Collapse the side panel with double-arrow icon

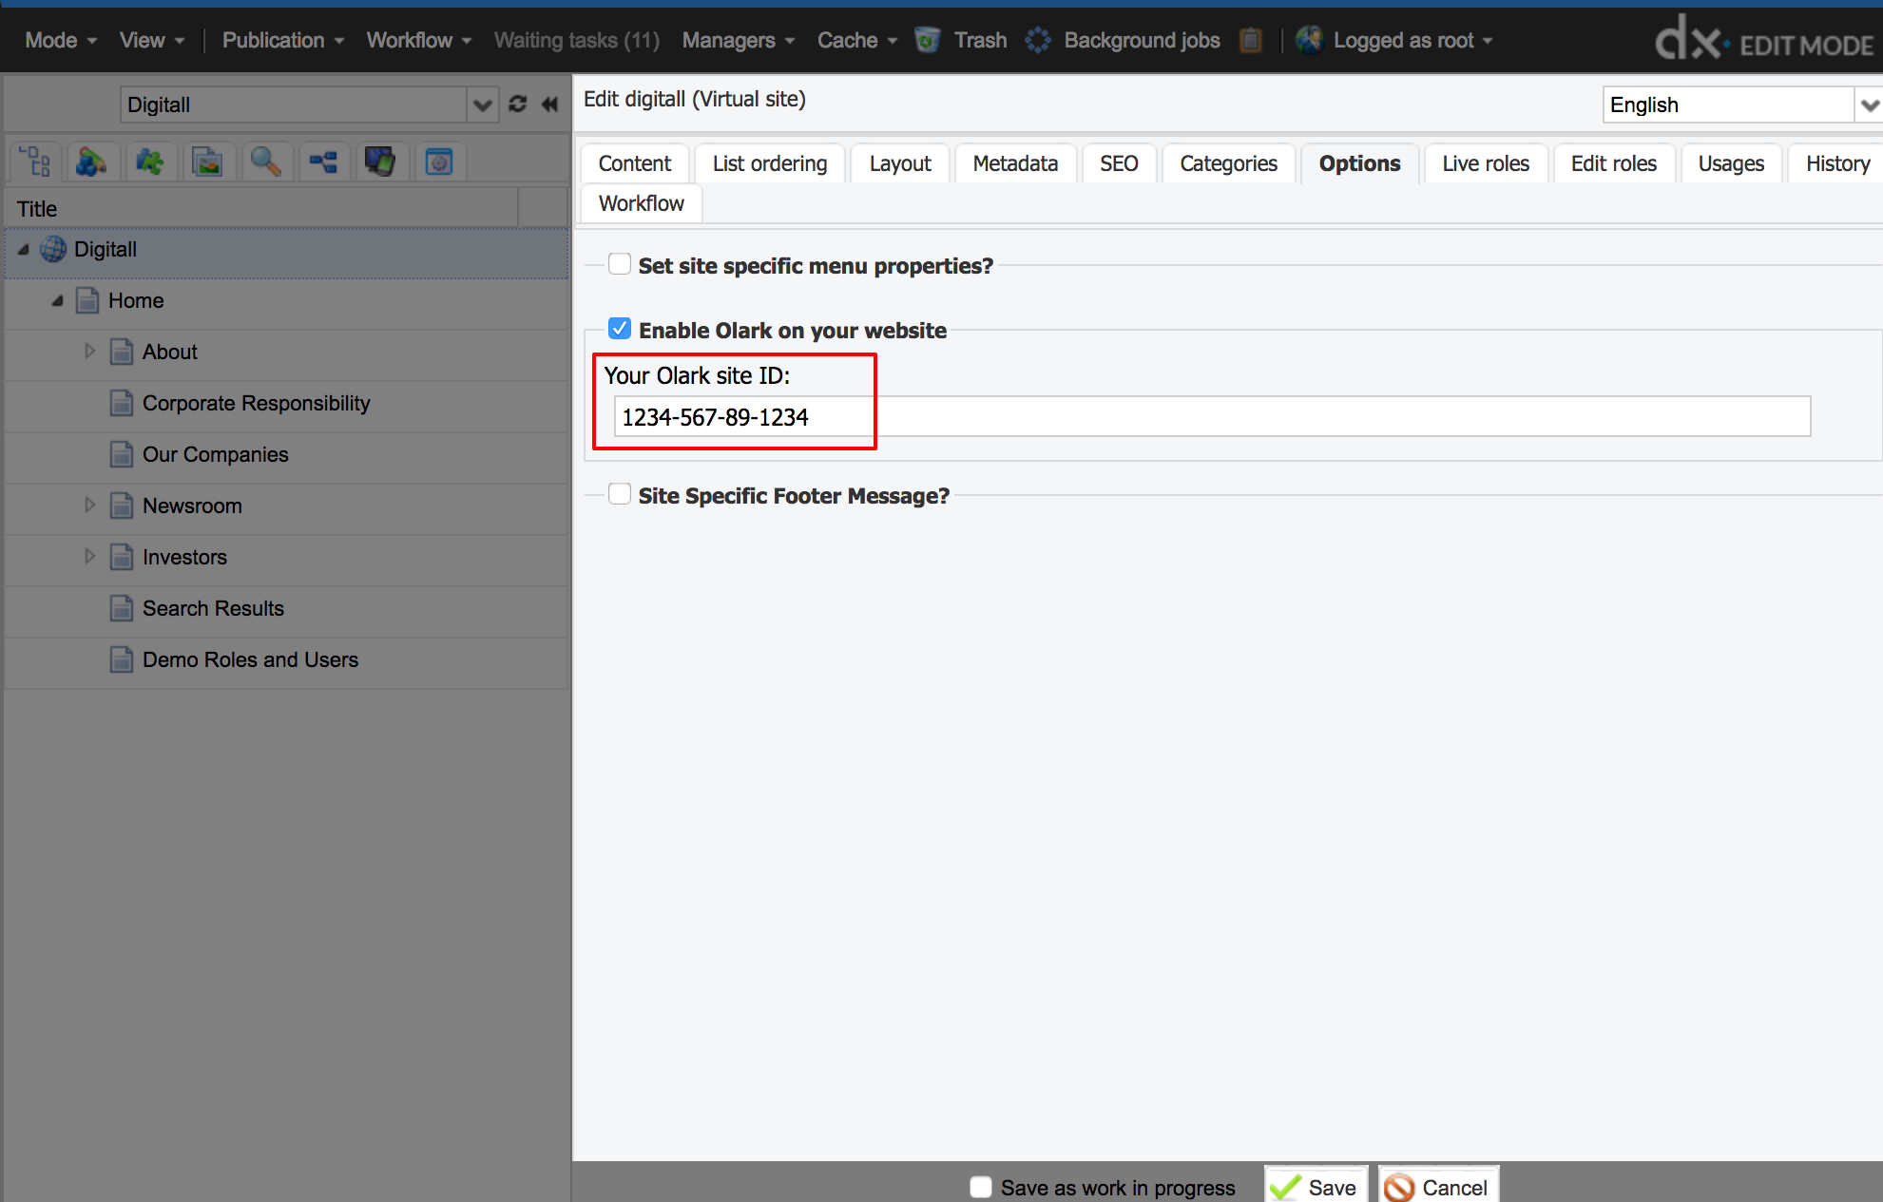coord(549,104)
